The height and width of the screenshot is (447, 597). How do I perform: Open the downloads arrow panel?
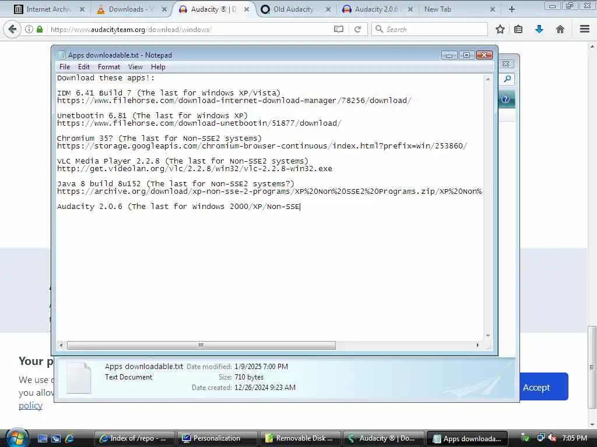539,29
